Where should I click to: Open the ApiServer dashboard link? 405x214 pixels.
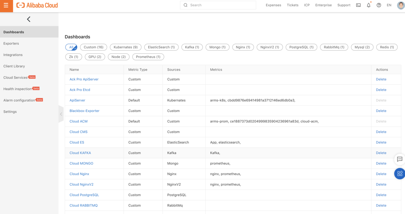(x=77, y=100)
